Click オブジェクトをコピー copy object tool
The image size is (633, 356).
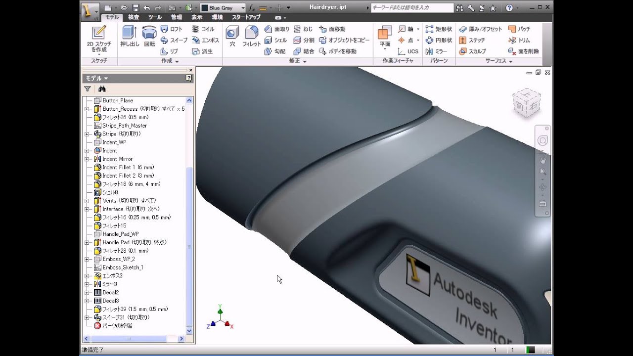click(x=344, y=40)
